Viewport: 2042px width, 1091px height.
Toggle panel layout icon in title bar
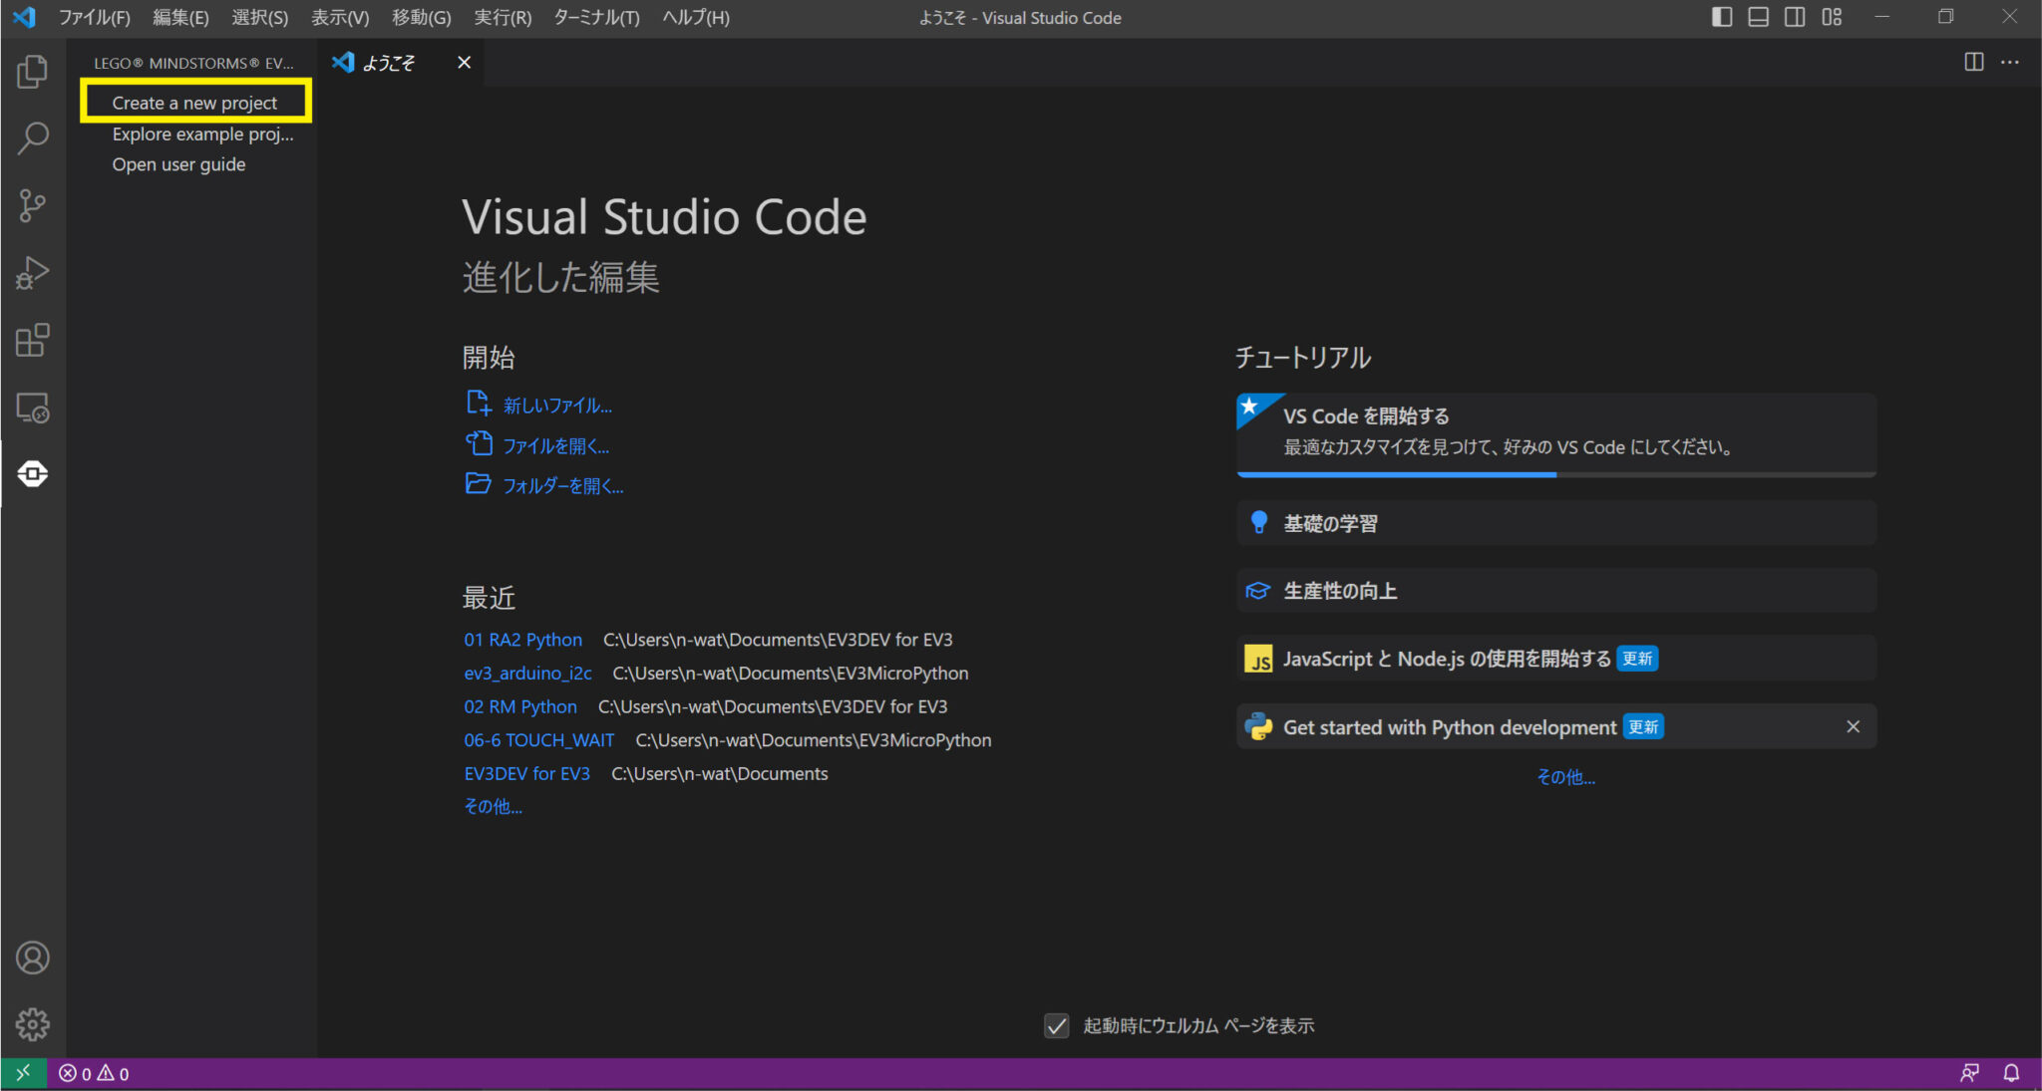(1759, 17)
